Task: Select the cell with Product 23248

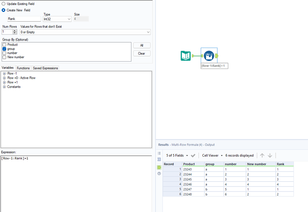Action: (x=193, y=194)
